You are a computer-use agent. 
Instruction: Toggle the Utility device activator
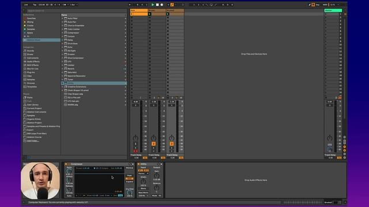coord(139,164)
